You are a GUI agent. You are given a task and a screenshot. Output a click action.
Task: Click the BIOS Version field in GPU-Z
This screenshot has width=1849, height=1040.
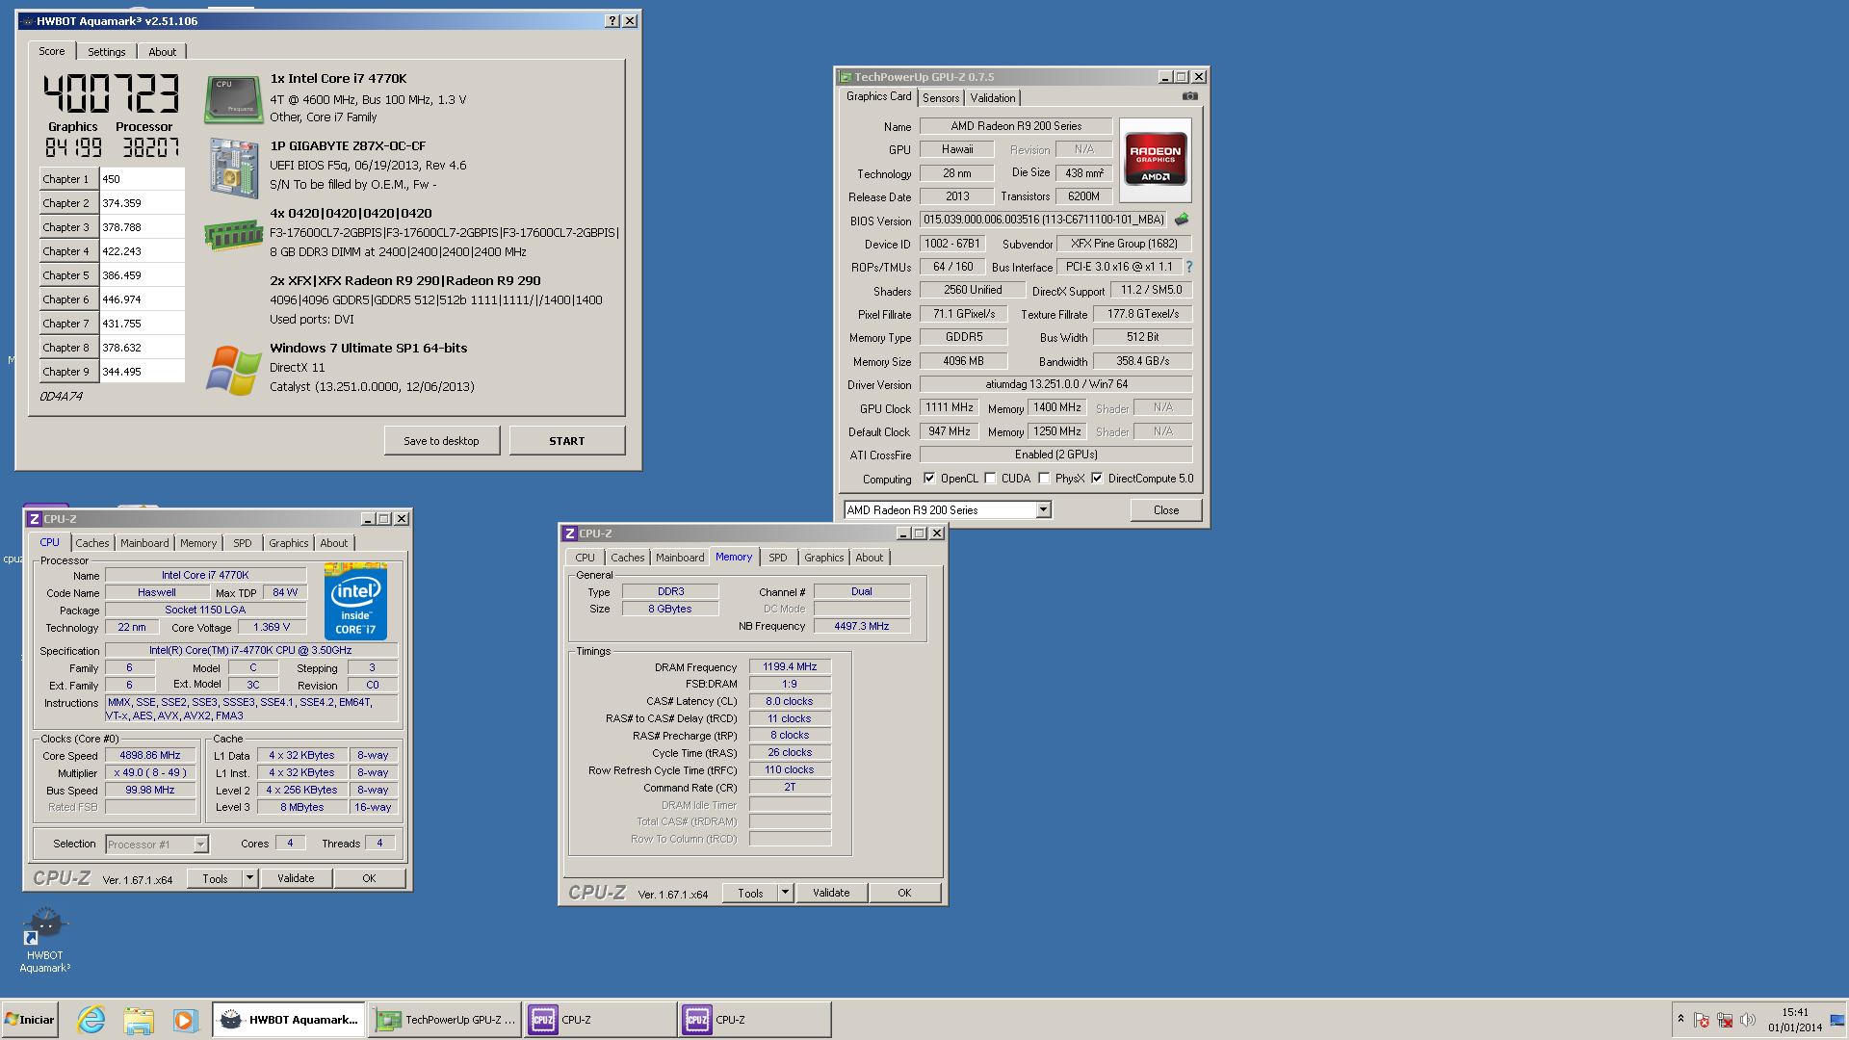pyautogui.click(x=1043, y=220)
